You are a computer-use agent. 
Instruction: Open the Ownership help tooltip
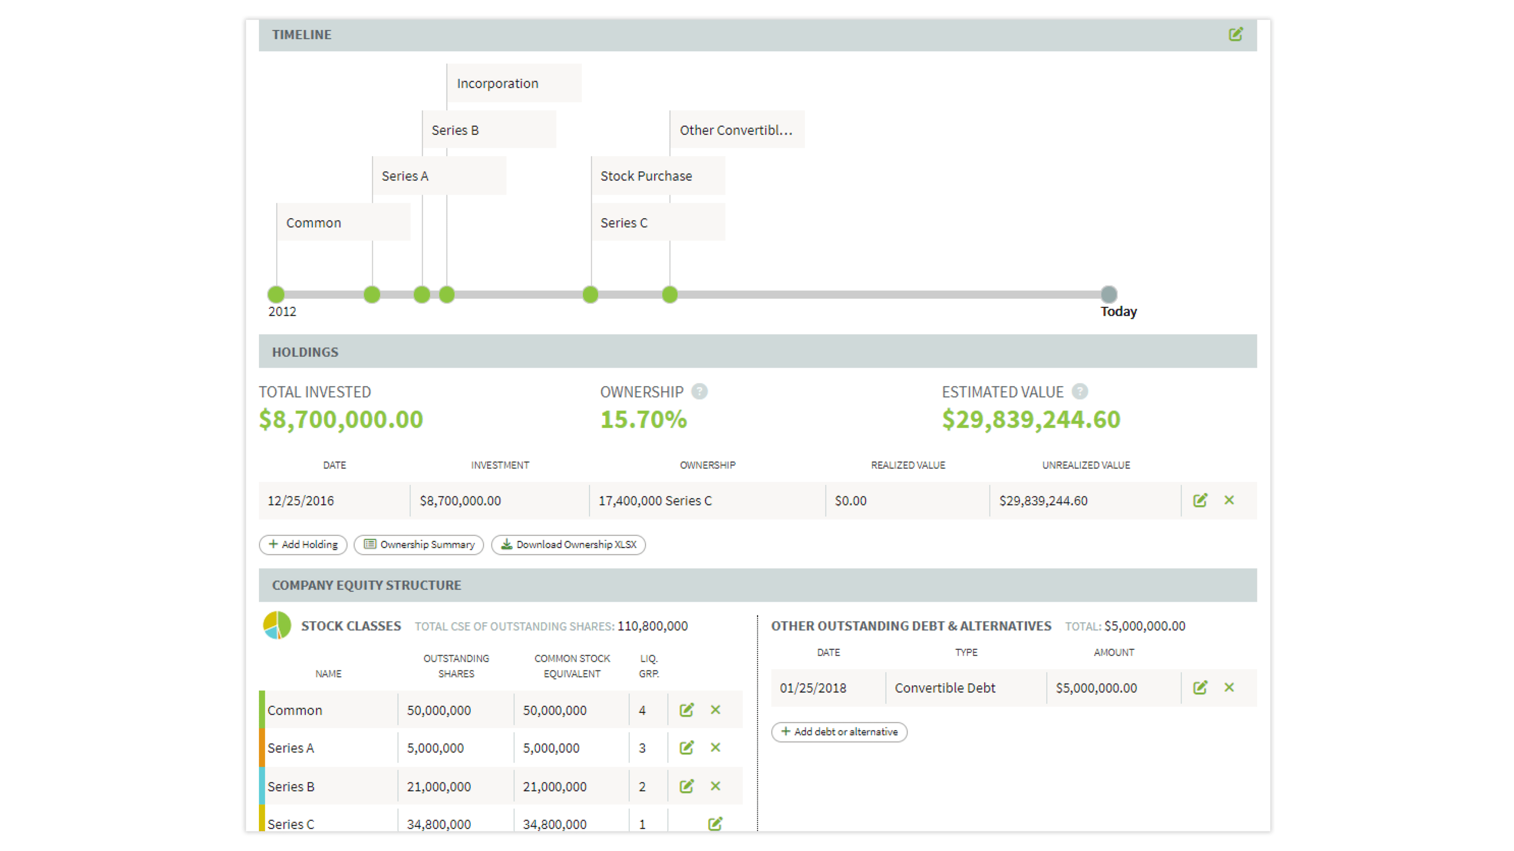(x=700, y=392)
